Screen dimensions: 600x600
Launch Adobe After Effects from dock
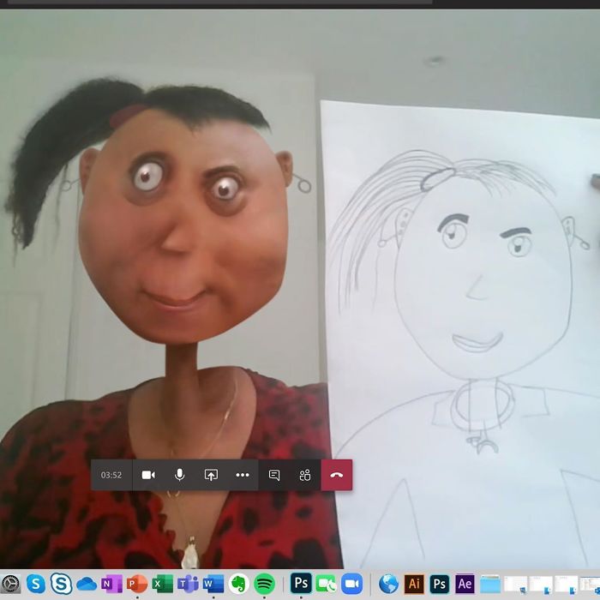(x=465, y=584)
